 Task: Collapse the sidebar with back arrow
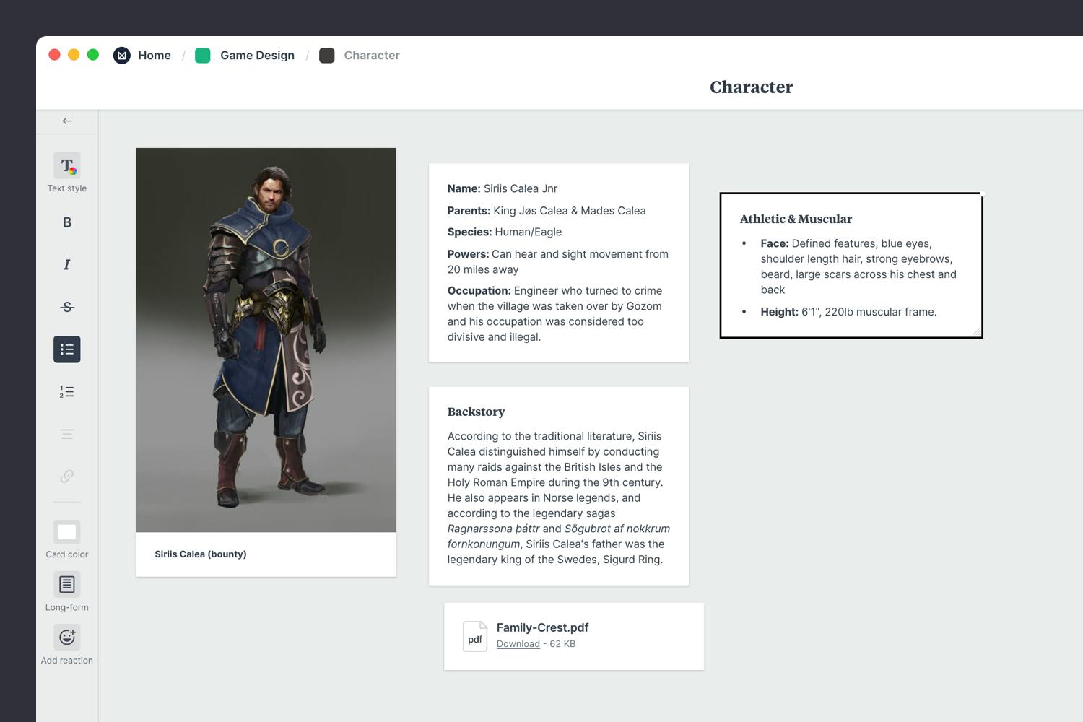pyautogui.click(x=67, y=121)
